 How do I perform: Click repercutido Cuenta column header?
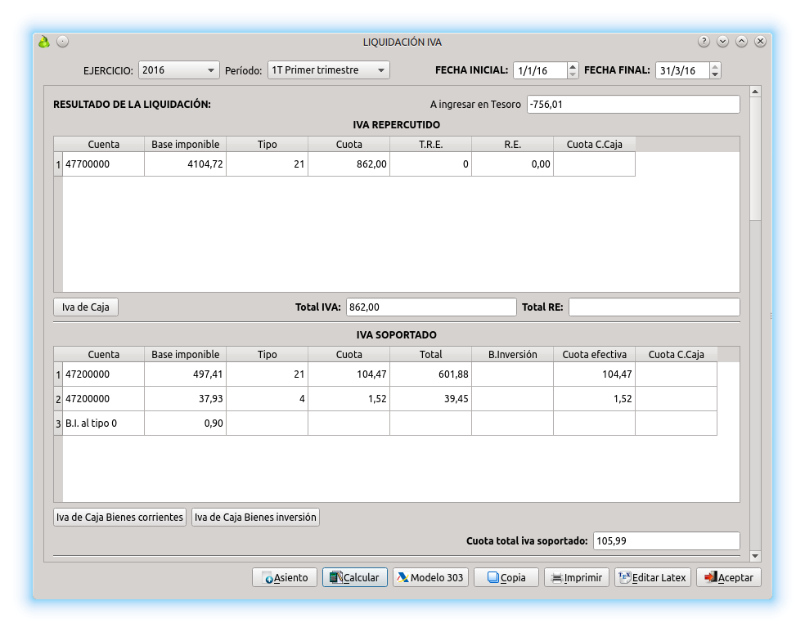[x=103, y=144]
